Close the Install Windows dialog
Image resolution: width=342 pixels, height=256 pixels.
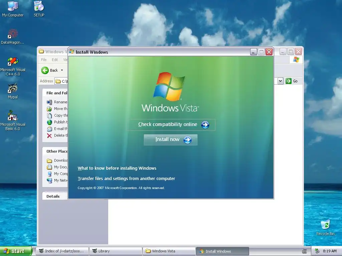point(269,52)
